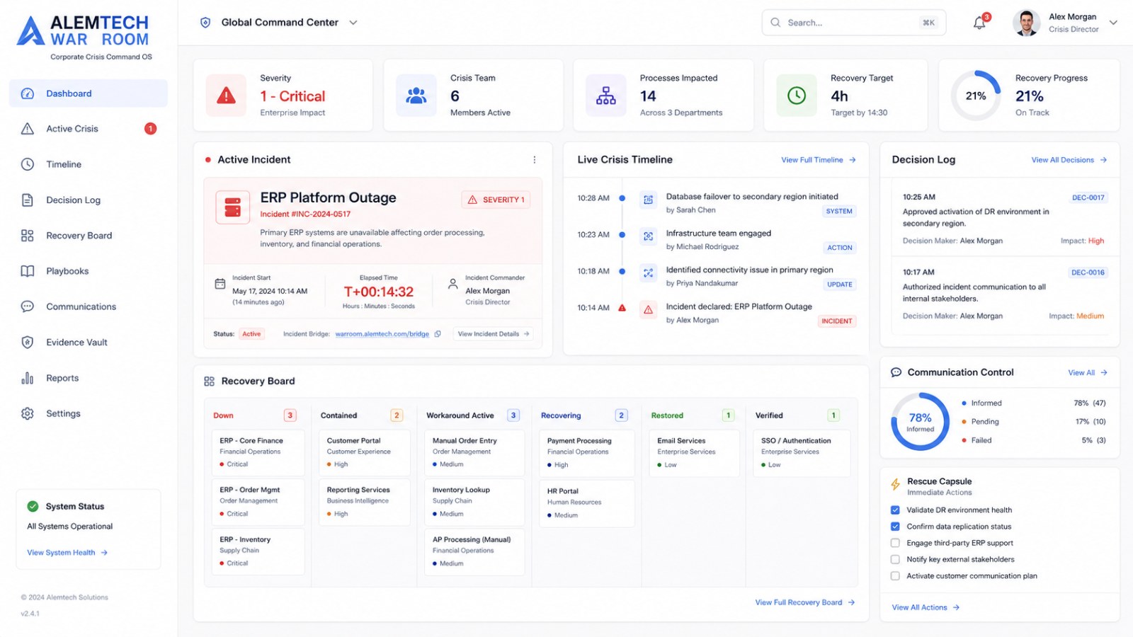1133x637 pixels.
Task: Open the Dashboard sidebar item
Action: pos(89,93)
